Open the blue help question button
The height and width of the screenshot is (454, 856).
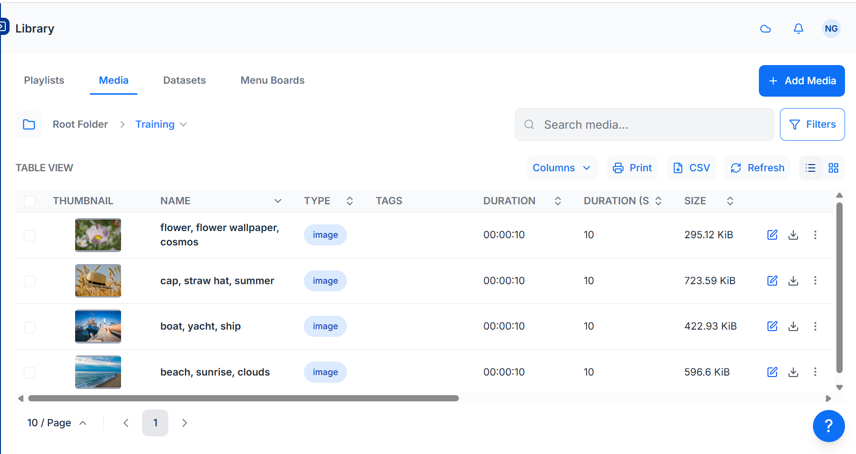click(829, 426)
